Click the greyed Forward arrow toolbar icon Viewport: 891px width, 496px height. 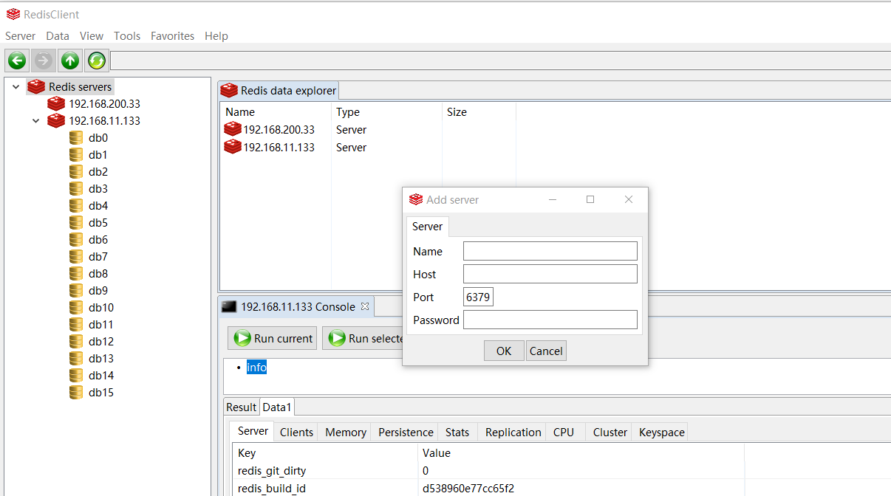tap(44, 61)
